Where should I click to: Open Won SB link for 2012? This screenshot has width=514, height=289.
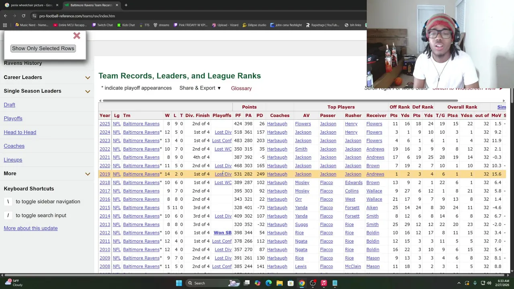[222, 233]
